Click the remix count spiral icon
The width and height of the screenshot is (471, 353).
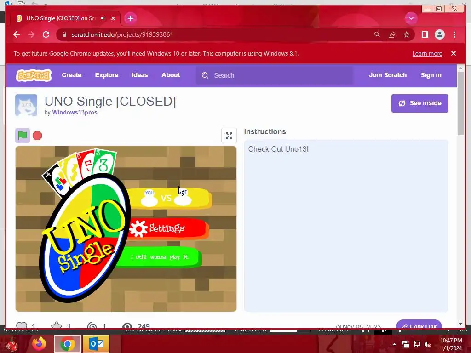click(92, 325)
